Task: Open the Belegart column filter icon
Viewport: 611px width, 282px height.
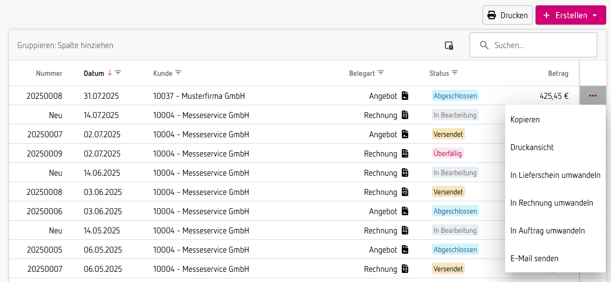Action: click(x=381, y=73)
